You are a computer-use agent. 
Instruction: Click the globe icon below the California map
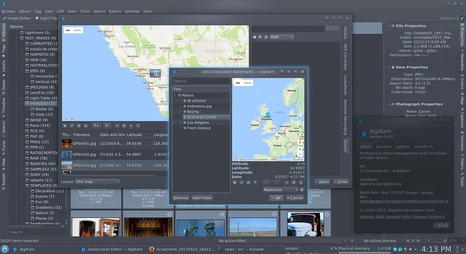pyautogui.click(x=65, y=126)
